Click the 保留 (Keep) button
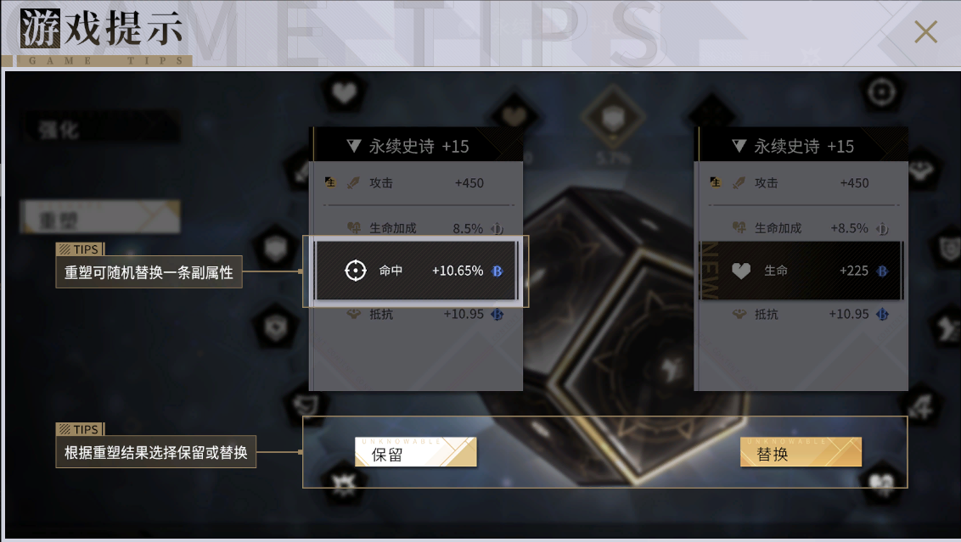The height and width of the screenshot is (542, 961). pyautogui.click(x=415, y=452)
